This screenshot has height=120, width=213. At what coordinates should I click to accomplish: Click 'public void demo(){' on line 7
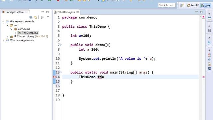pos(90,45)
